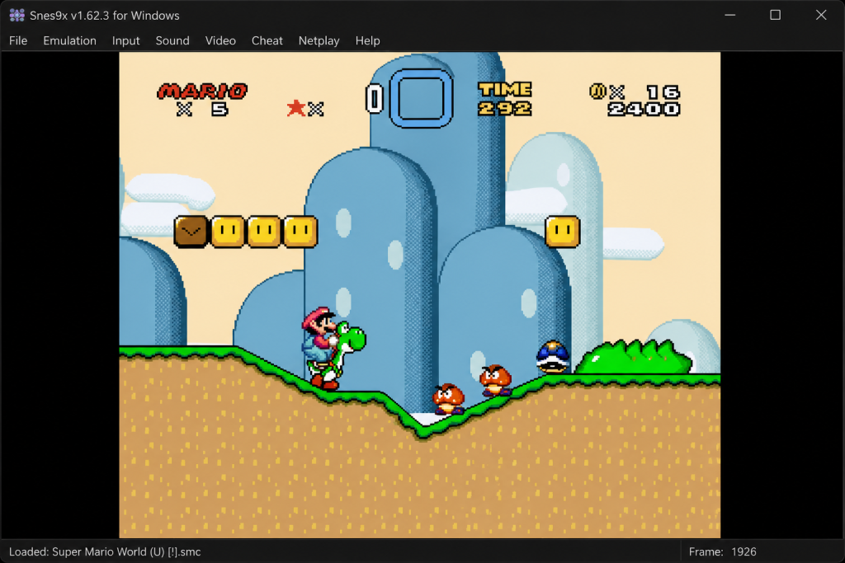Click the lone yellow question block on right
Screen dimensions: 845x563
click(563, 232)
